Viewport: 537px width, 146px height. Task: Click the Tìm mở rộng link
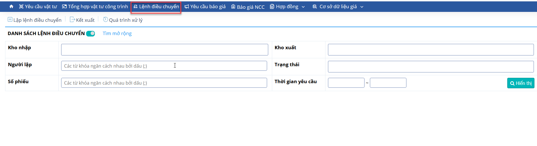pyautogui.click(x=117, y=33)
